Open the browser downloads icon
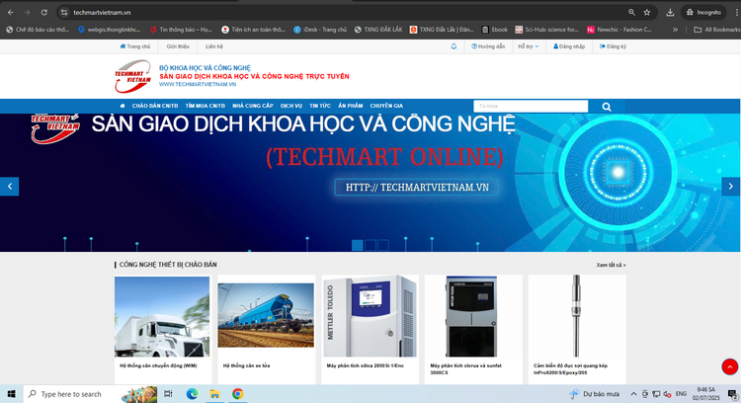 coord(670,12)
